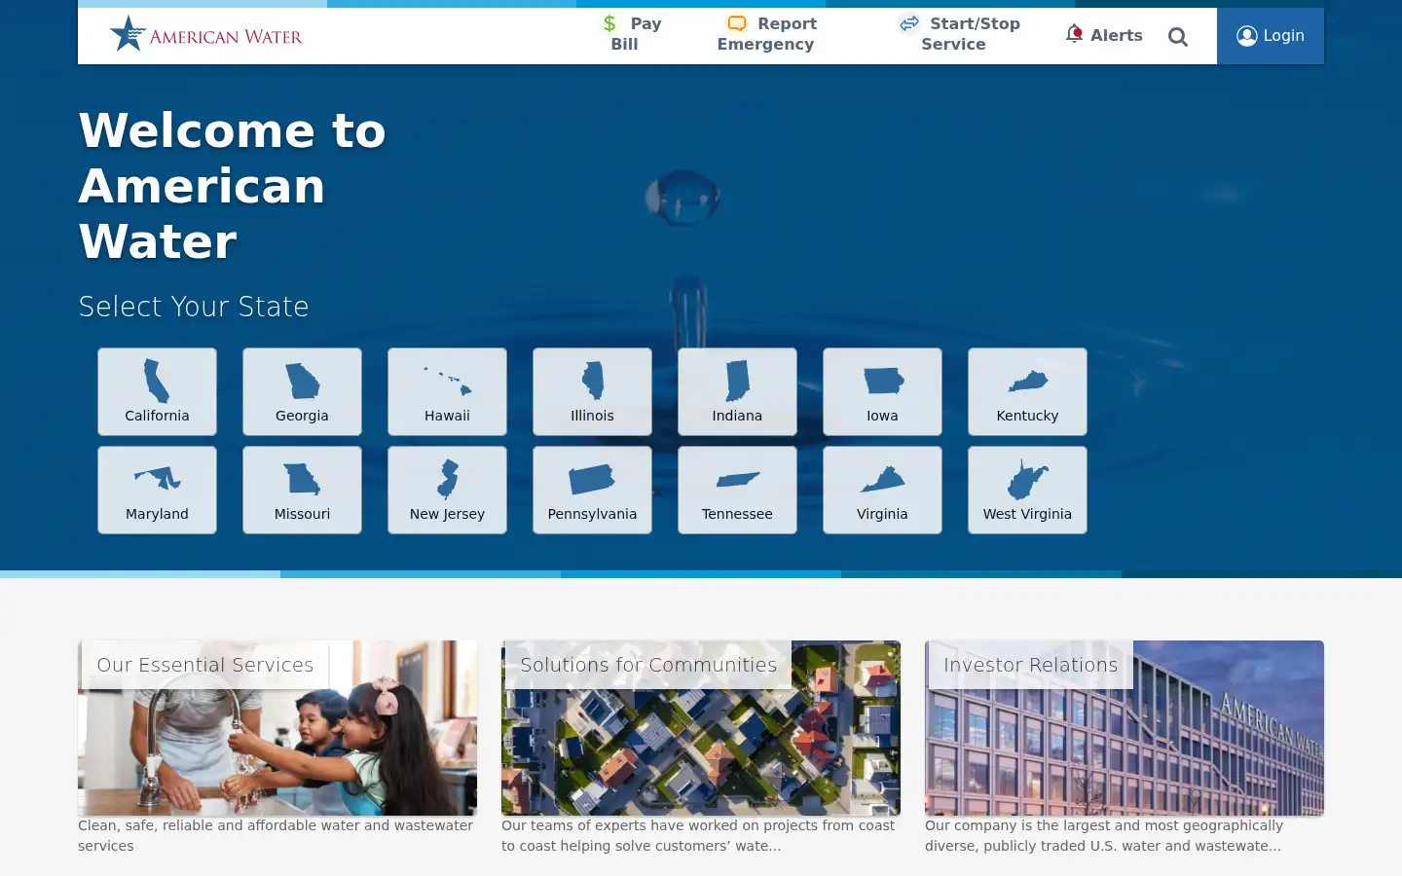Choose the Pennsylvania label text
The width and height of the screenshot is (1402, 876).
click(592, 514)
